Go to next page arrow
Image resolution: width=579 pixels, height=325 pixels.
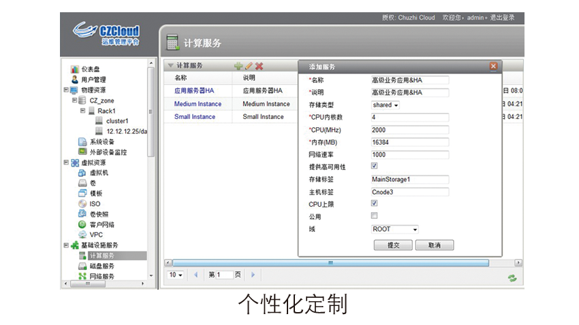click(x=253, y=275)
